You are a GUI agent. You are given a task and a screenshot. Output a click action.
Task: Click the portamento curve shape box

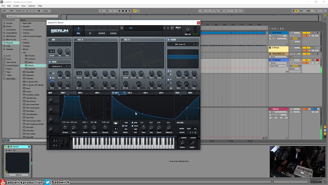192,143
